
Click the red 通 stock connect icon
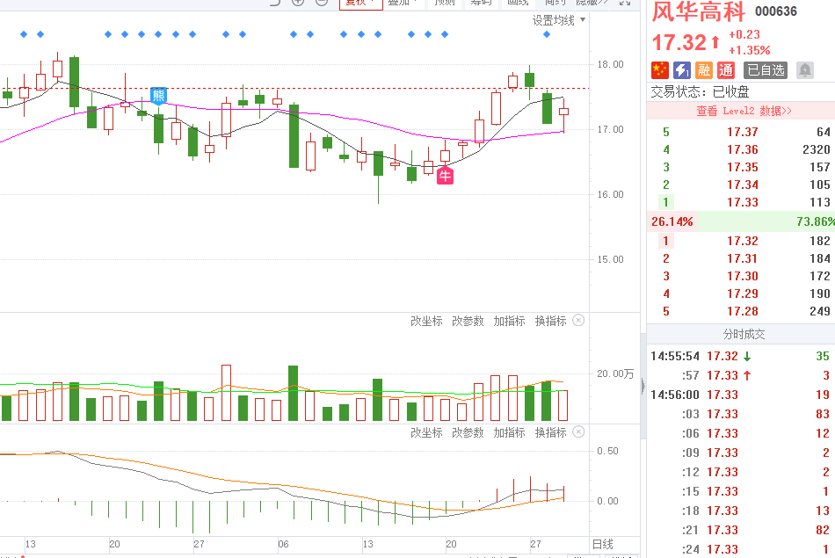pyautogui.click(x=725, y=70)
